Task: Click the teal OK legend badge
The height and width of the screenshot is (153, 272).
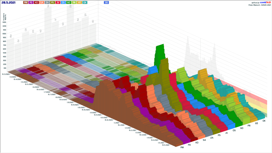Action: [85, 2]
